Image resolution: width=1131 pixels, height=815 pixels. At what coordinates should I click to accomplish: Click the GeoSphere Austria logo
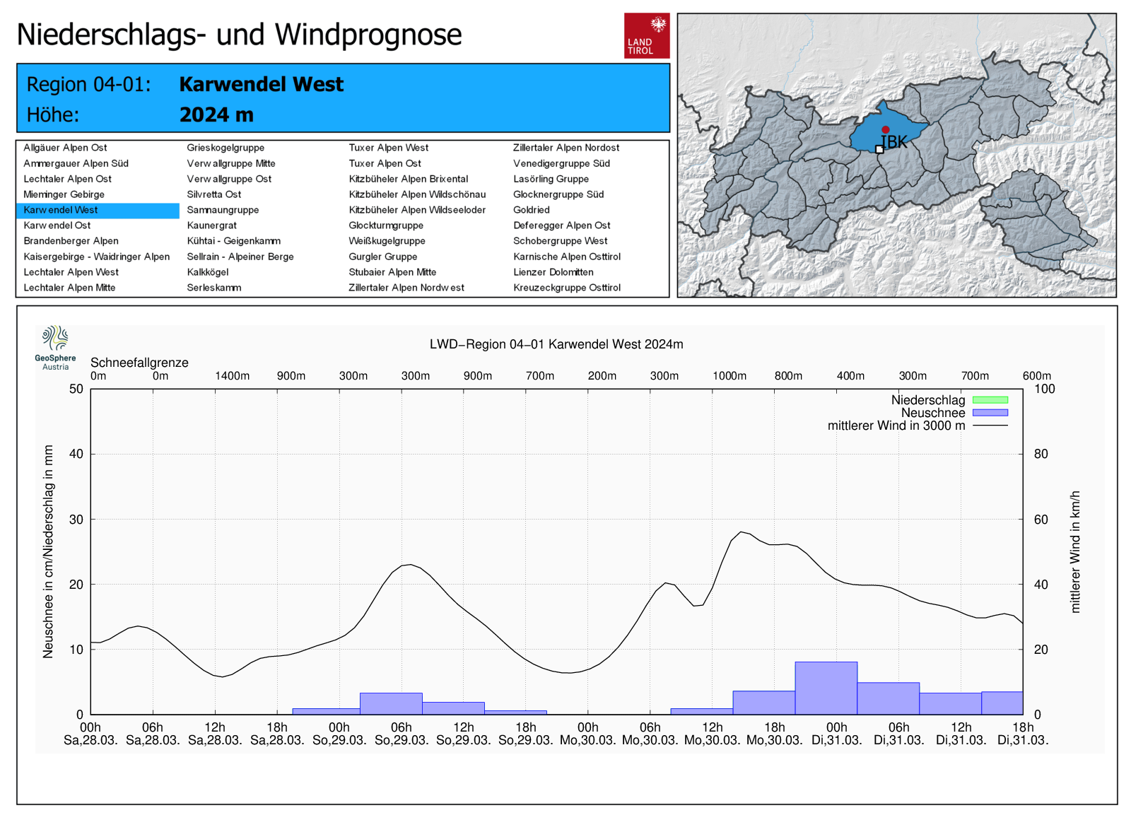(x=55, y=348)
